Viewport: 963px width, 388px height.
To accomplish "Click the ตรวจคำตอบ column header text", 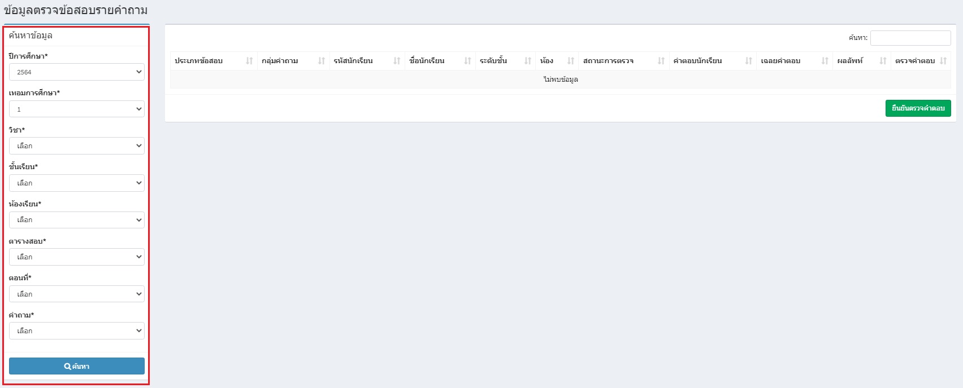I will [x=915, y=61].
